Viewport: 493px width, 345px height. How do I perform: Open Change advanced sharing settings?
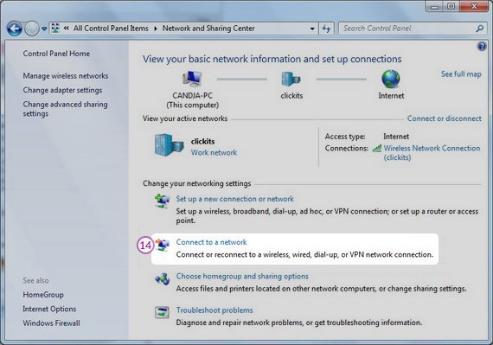(65, 109)
